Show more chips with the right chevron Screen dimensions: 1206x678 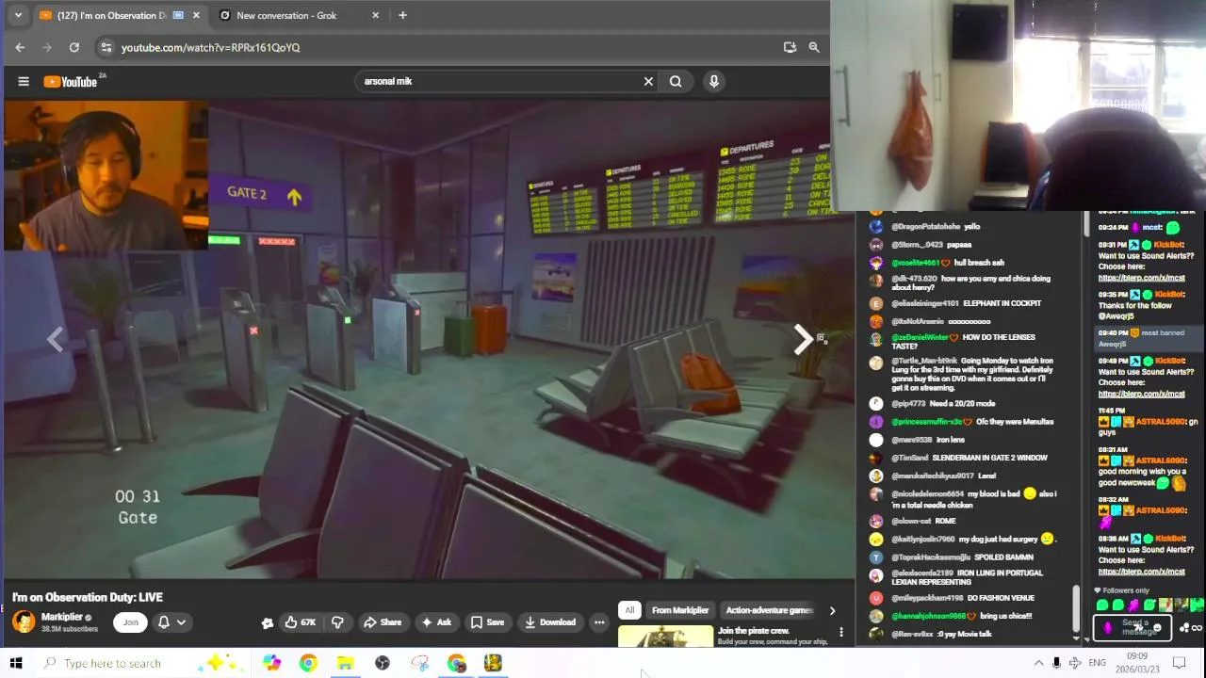[832, 610]
